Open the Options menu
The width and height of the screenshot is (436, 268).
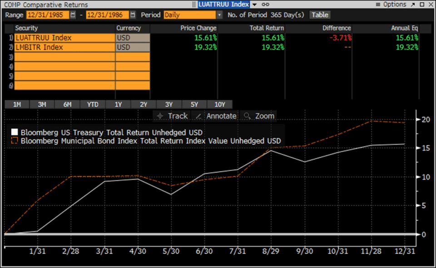tap(391, 5)
